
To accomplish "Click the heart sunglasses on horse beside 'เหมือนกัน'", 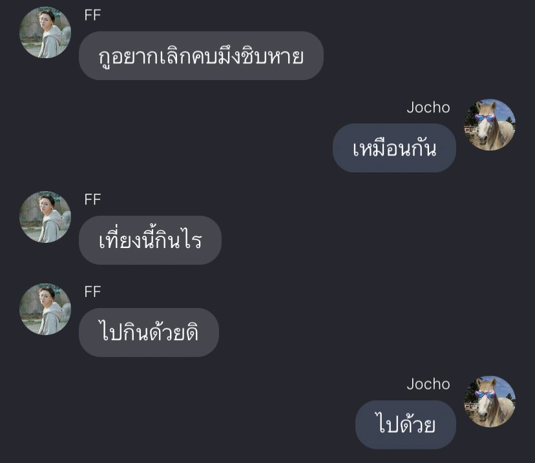I will coord(485,118).
